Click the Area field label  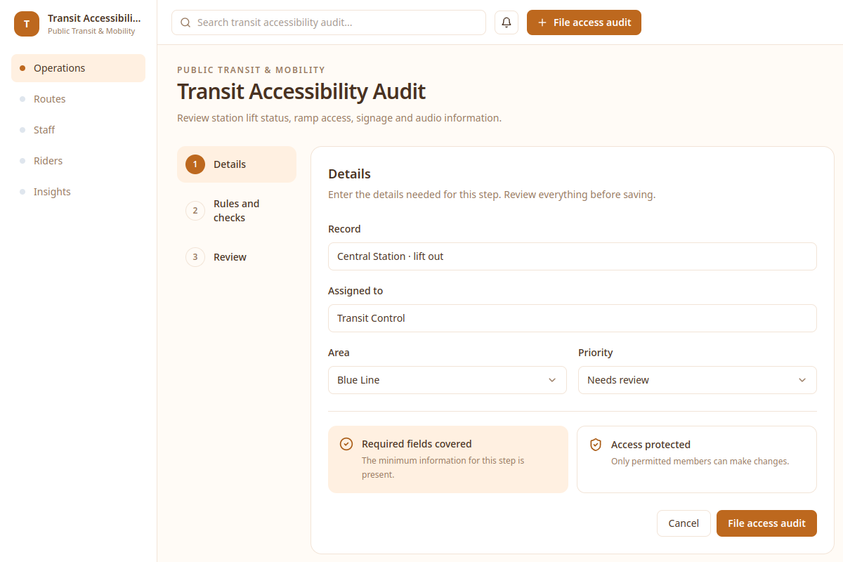[339, 353]
